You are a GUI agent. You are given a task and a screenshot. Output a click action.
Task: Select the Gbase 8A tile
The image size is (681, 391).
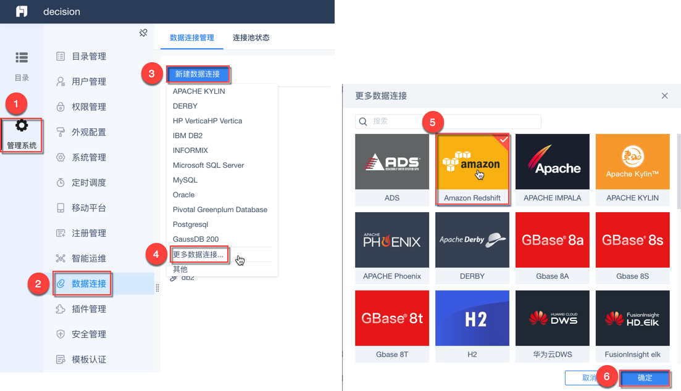[x=553, y=248]
